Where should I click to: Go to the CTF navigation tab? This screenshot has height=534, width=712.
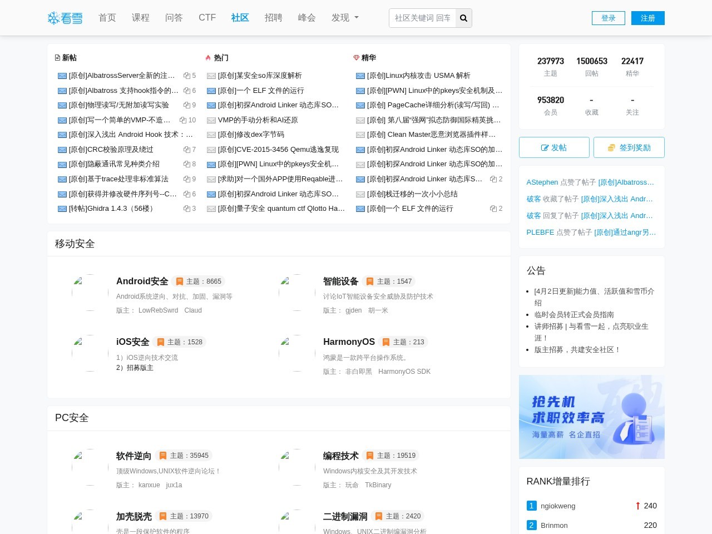(207, 18)
